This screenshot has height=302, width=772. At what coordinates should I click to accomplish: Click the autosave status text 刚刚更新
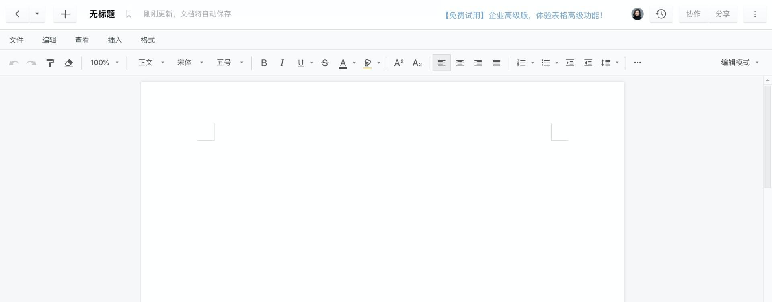tap(159, 14)
